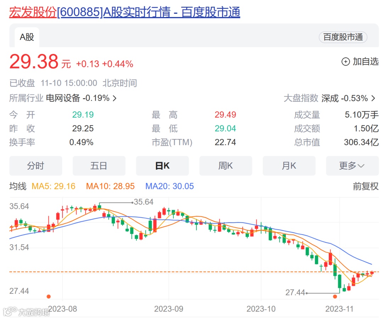Click the 总市值 value 306.34亿
This screenshot has width=383, height=319.
(x=361, y=142)
